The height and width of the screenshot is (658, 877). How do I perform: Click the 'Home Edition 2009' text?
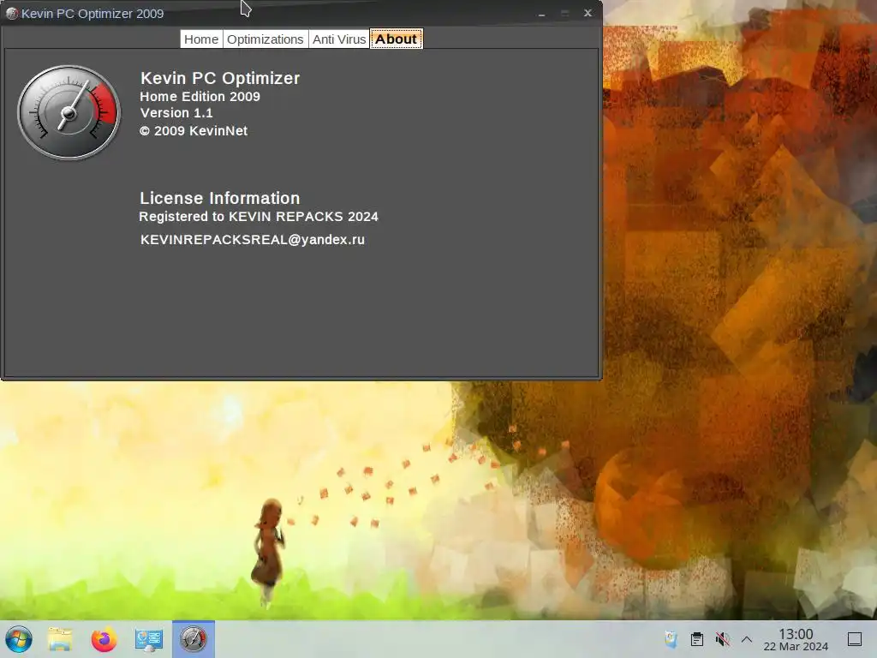[x=200, y=96]
